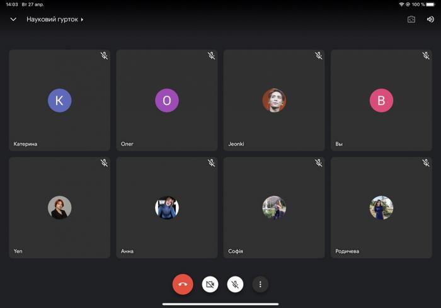Tap muted mic icon on Катерина's tile
This screenshot has height=308, width=441.
pos(104,56)
